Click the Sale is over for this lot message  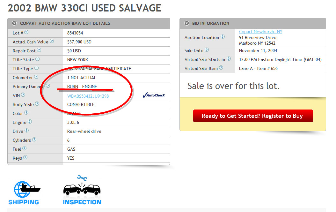pyautogui.click(x=234, y=86)
